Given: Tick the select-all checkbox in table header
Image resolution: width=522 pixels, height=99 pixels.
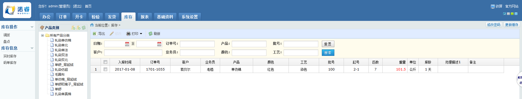Looking at the screenshot, I should coord(106,62).
